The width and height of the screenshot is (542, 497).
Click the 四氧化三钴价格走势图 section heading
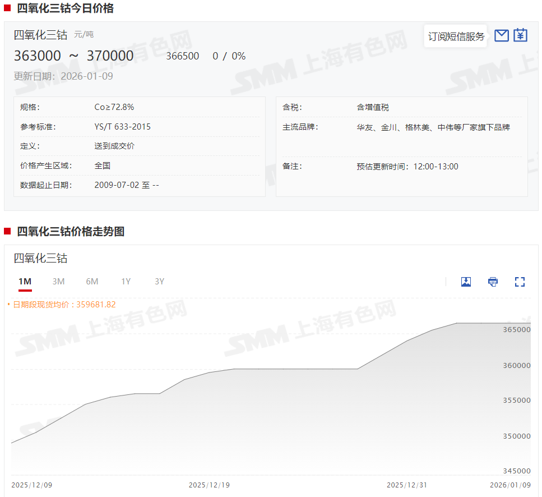(71, 232)
